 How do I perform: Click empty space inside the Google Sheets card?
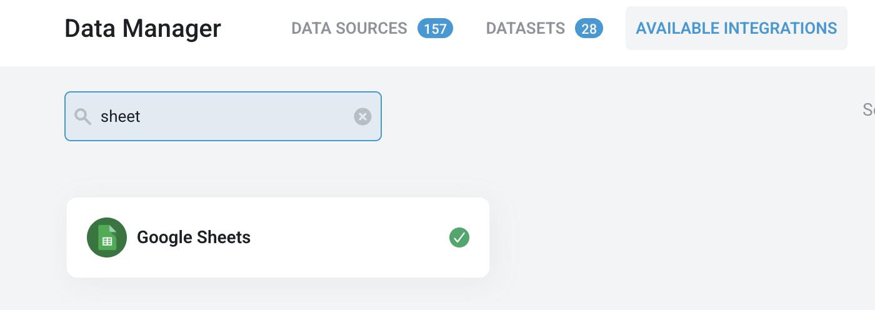350,237
